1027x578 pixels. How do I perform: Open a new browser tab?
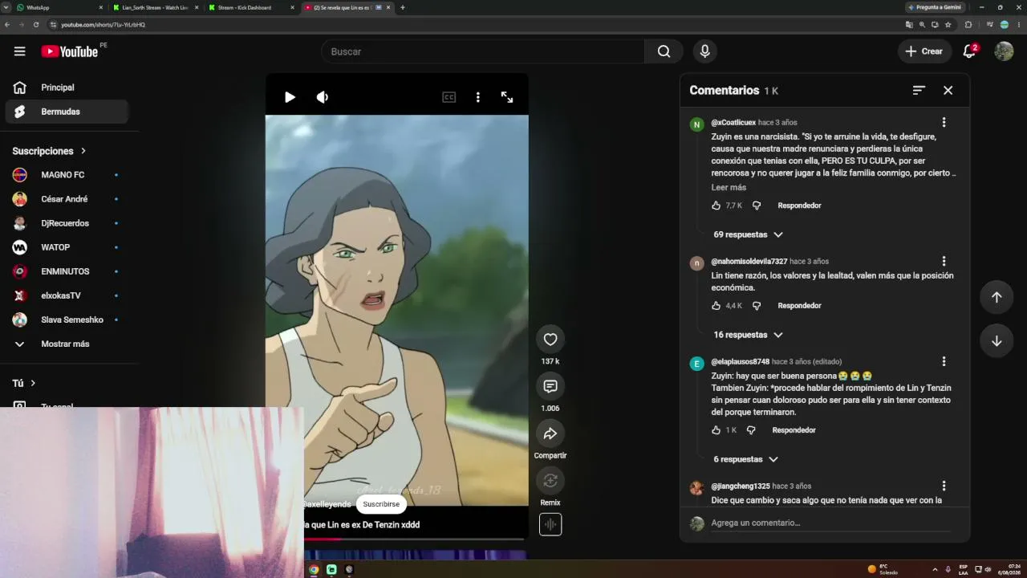pyautogui.click(x=403, y=7)
